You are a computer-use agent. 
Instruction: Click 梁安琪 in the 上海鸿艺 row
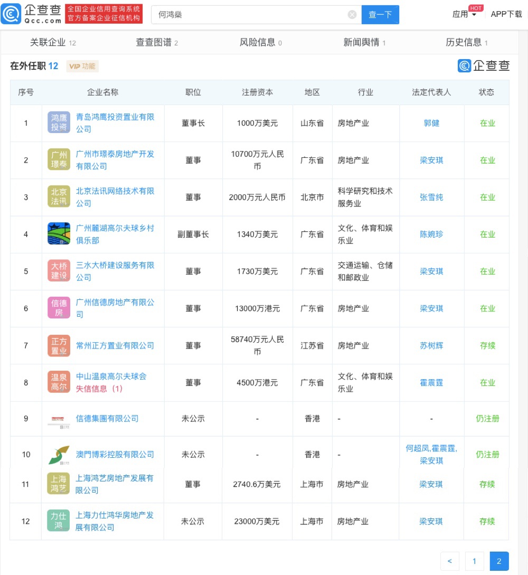pos(431,484)
